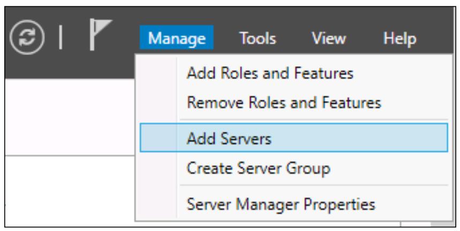Click the divider line above Add Servers
The image size is (460, 231).
click(314, 119)
